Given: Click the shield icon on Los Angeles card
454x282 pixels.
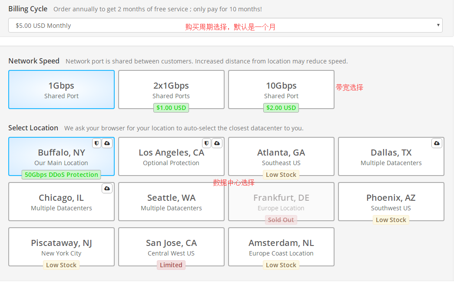Looking at the screenshot, I should [x=207, y=143].
